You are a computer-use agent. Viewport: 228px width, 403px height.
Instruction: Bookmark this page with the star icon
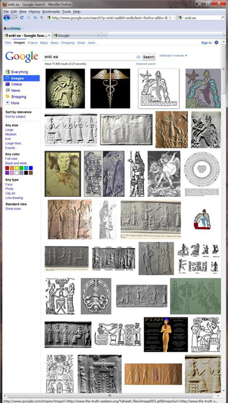pos(170,18)
